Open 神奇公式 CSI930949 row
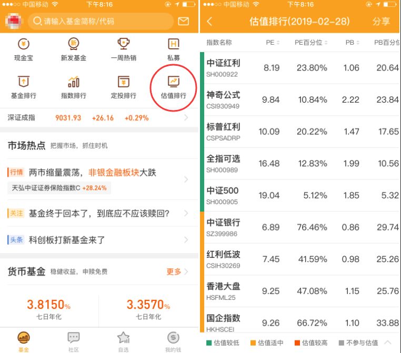Screen dimensions: 401x353 (x=300, y=99)
